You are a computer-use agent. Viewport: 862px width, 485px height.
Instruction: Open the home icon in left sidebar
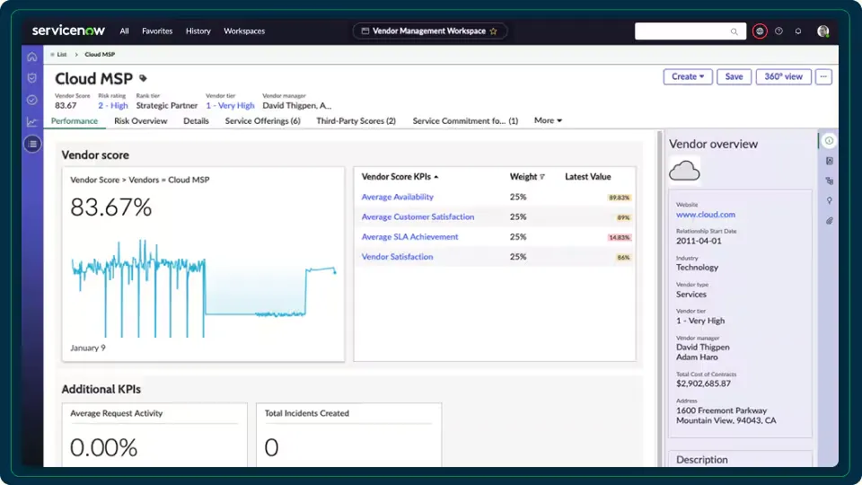(x=32, y=57)
